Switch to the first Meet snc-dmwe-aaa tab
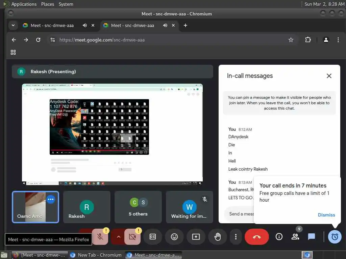The width and height of the screenshot is (346, 259). (52, 25)
